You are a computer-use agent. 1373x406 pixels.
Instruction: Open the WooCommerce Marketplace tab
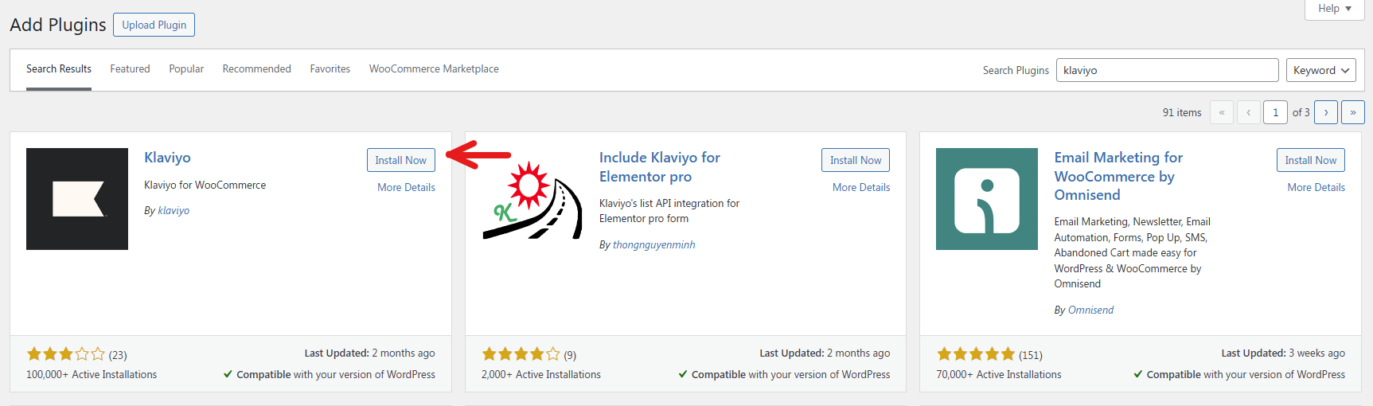(434, 69)
